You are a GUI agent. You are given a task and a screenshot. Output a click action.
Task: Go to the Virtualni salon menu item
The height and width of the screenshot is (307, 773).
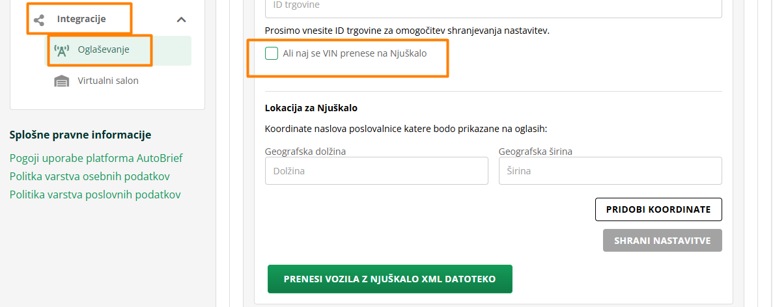click(x=108, y=81)
